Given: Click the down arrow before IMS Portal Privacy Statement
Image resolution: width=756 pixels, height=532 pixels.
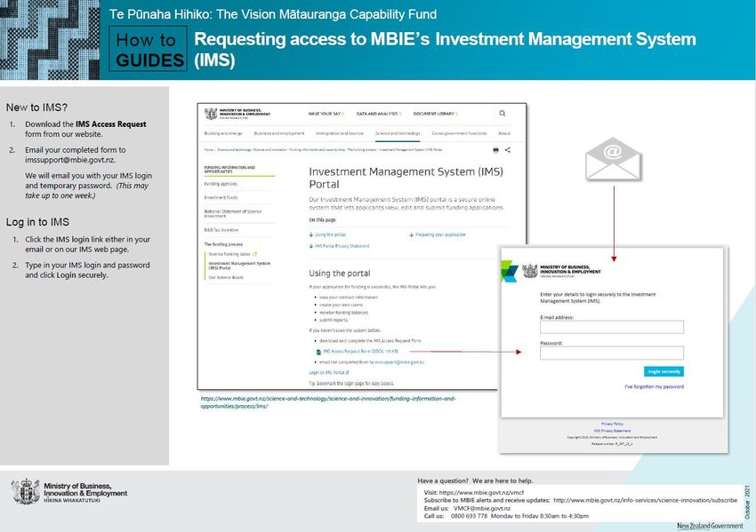Looking at the screenshot, I should (311, 246).
